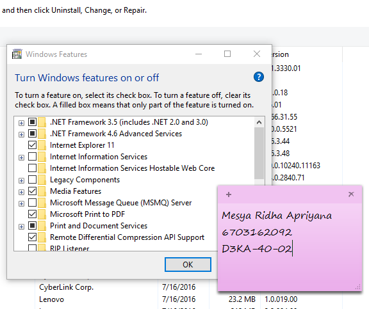Click folder icon beside Microsoft Print to PDF
The height and width of the screenshot is (309, 369).
(42, 214)
